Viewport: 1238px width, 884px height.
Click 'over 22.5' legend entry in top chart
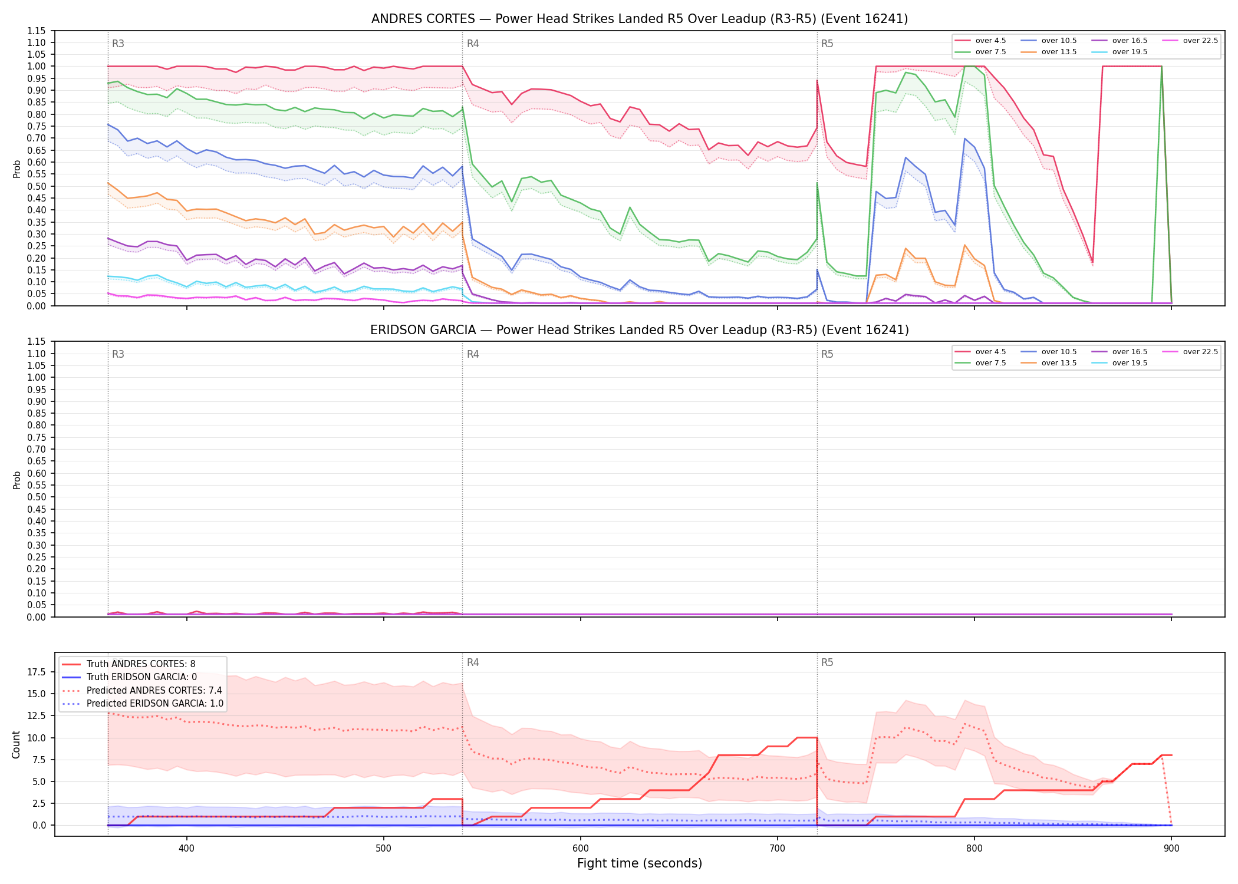[1190, 41]
